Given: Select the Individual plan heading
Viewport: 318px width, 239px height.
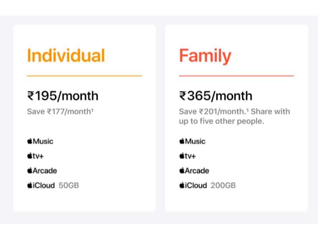Looking at the screenshot, I should [x=66, y=55].
